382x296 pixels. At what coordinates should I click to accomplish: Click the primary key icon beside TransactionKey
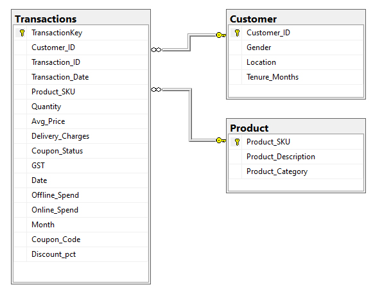[x=22, y=33]
